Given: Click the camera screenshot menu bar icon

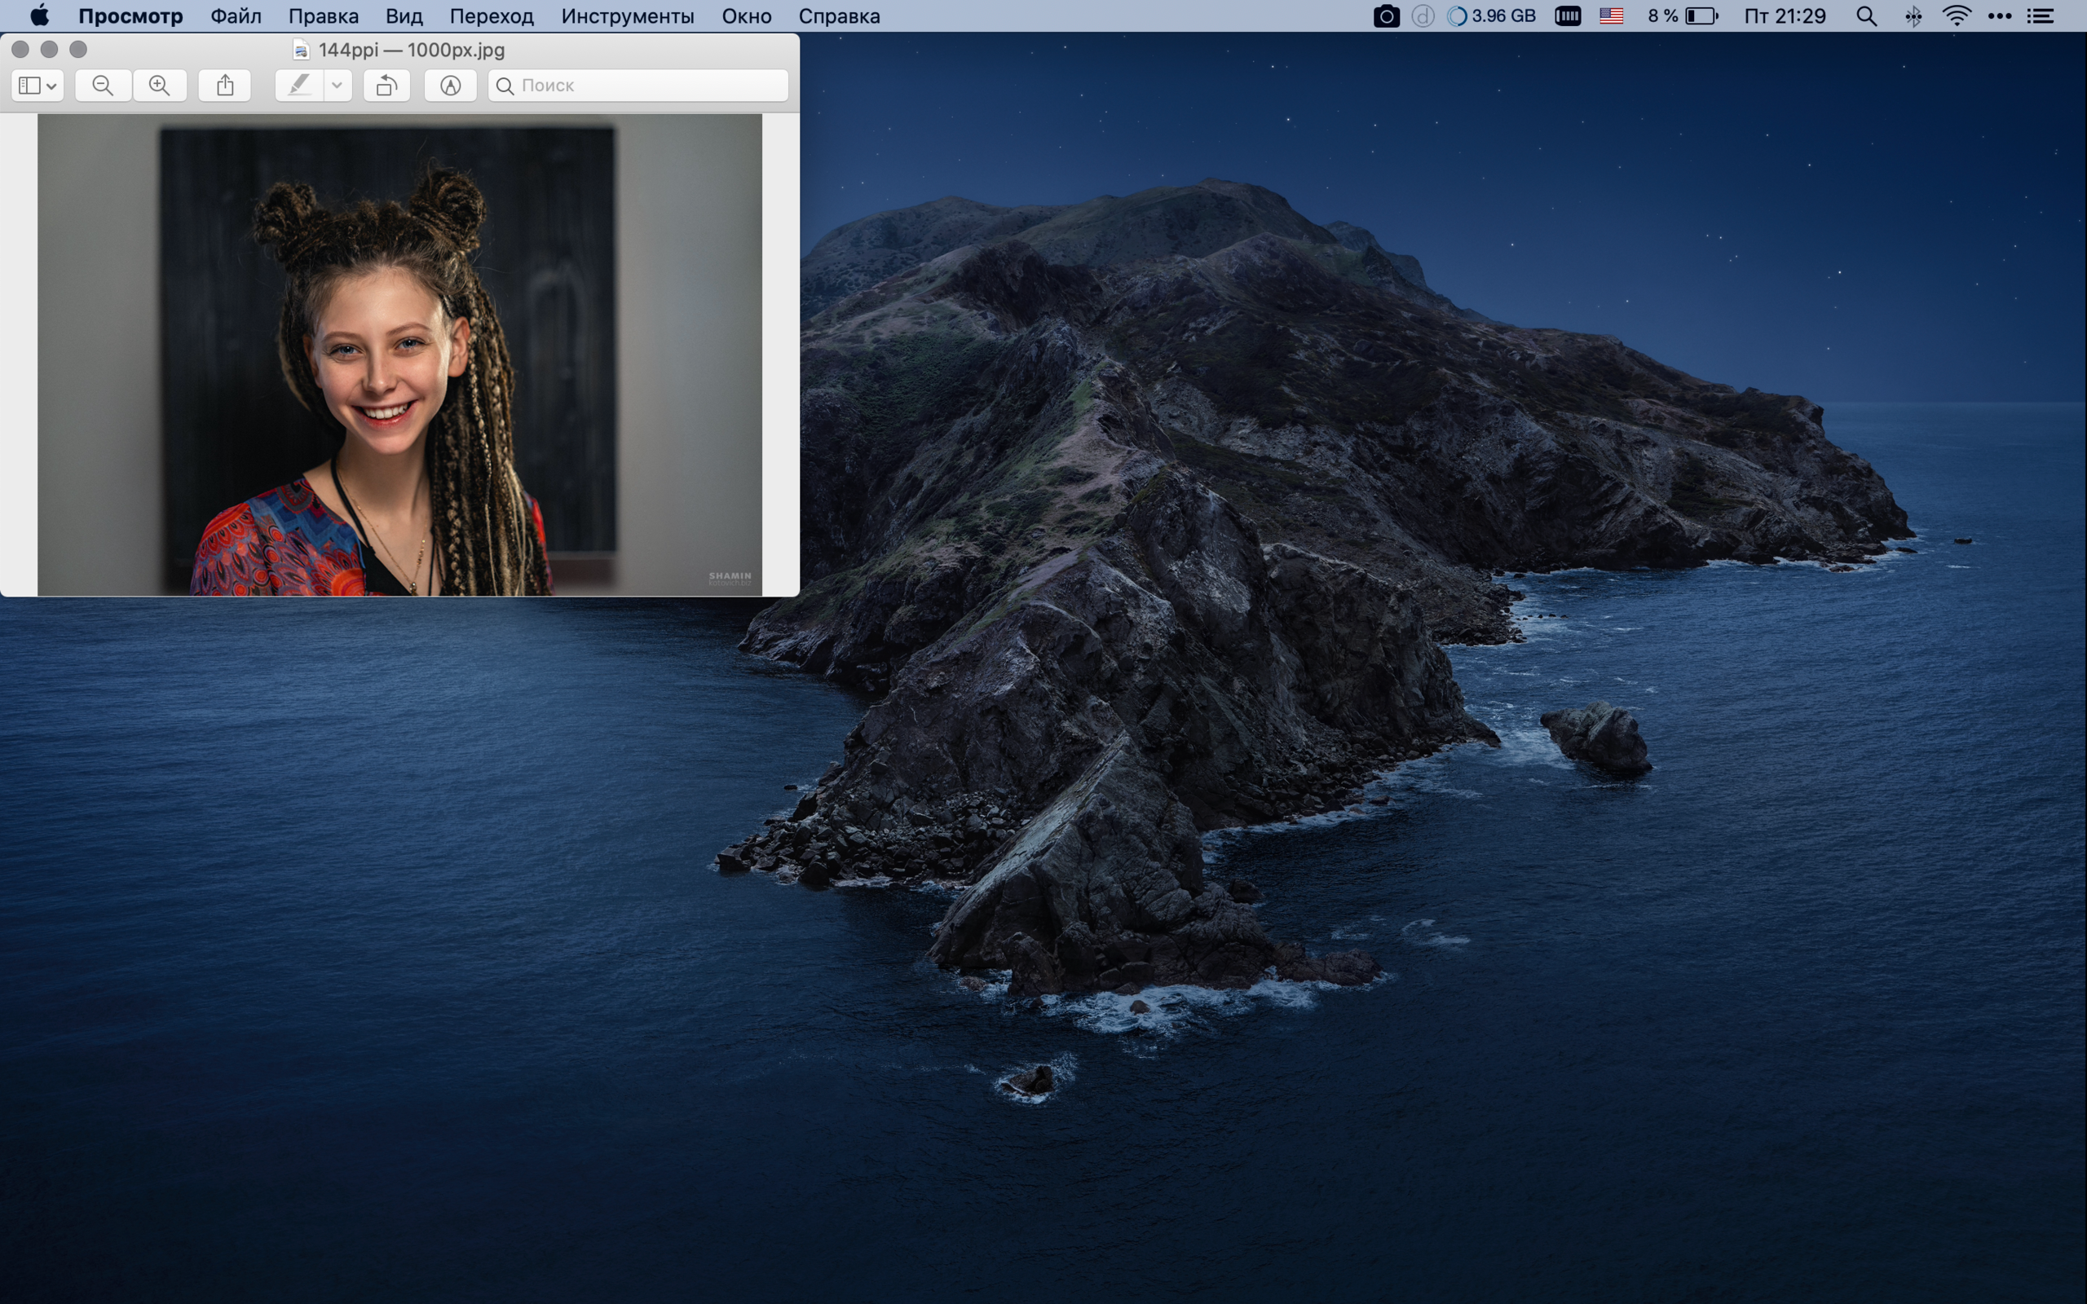Looking at the screenshot, I should (x=1386, y=16).
